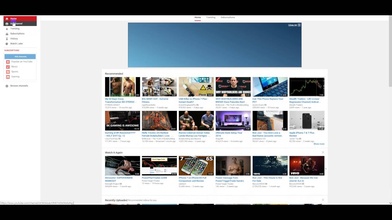Image resolution: width=392 pixels, height=220 pixels.
Task: Advance Watch It Again carousel with right arrow
Action: click(x=326, y=169)
